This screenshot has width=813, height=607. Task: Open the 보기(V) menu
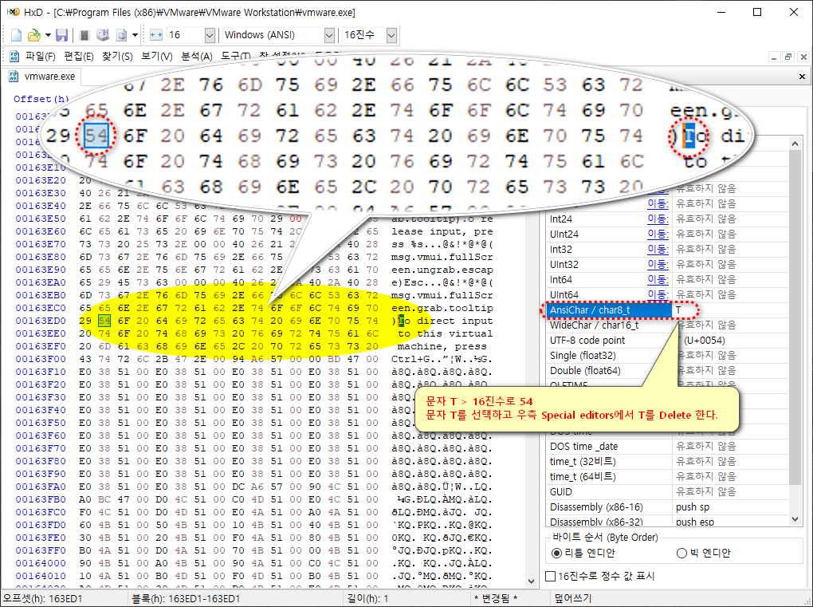tap(156, 56)
